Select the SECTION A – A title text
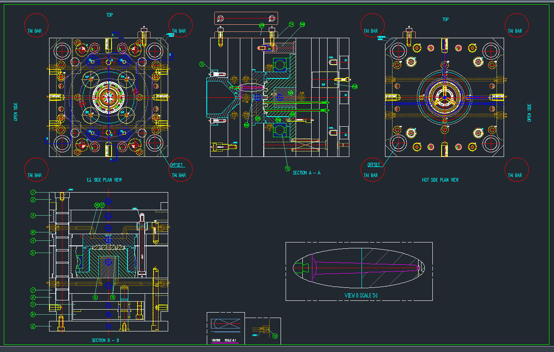 coord(307,173)
